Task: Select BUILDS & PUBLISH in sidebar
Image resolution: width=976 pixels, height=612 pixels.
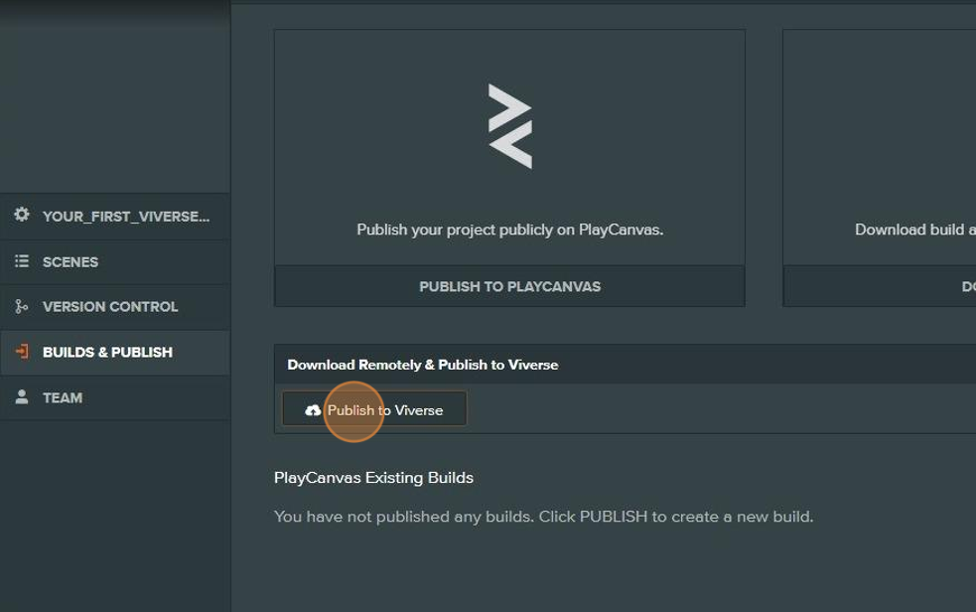Action: (x=107, y=353)
